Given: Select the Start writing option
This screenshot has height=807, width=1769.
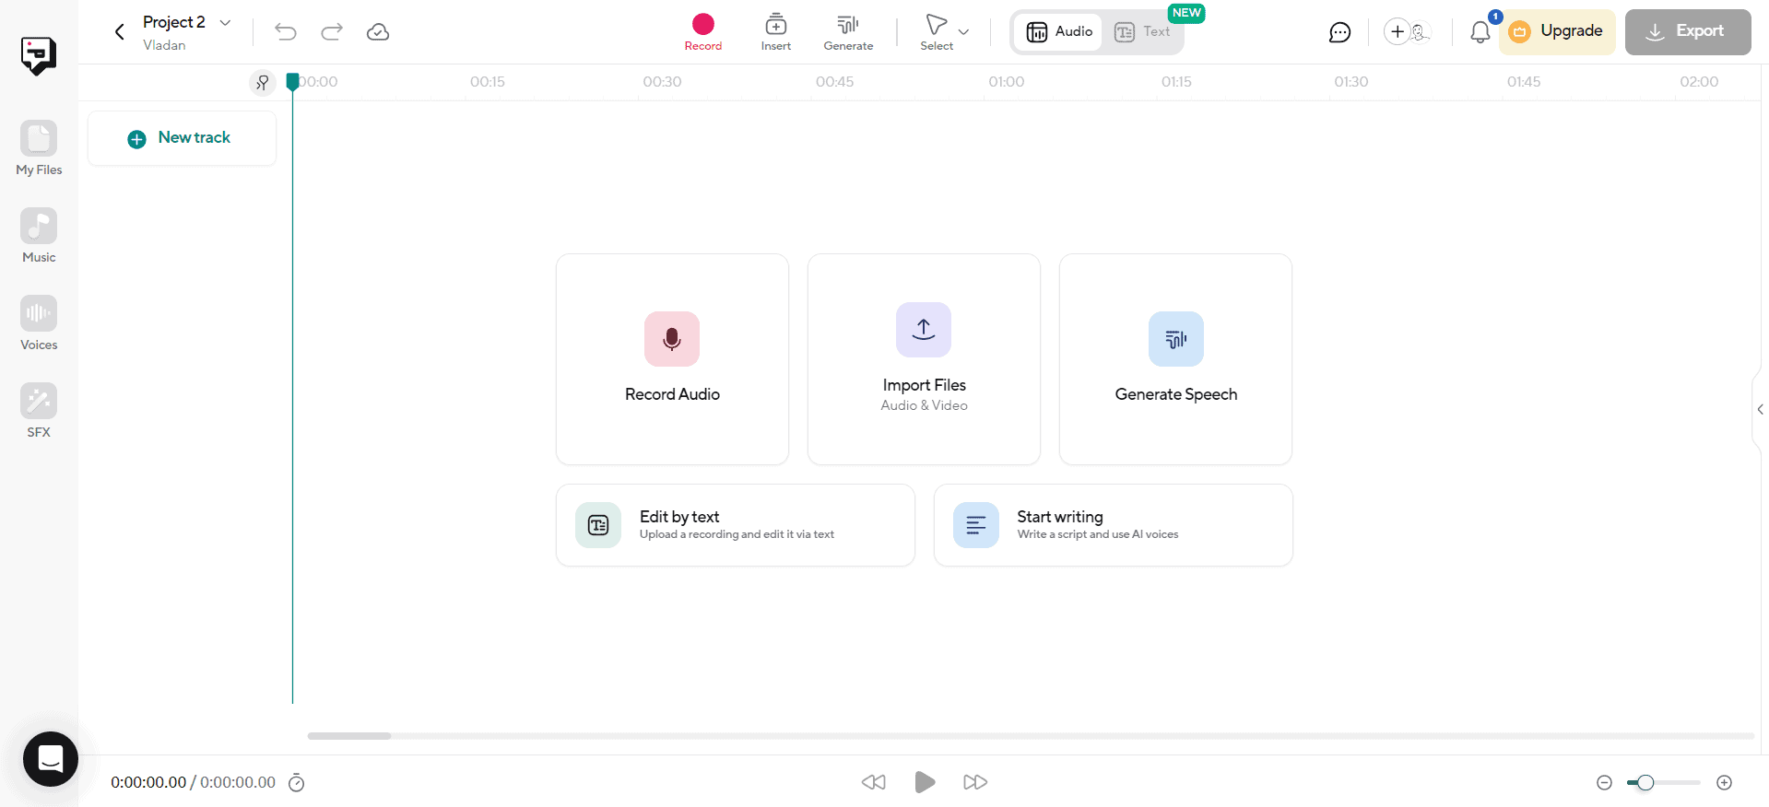Looking at the screenshot, I should click(1113, 525).
